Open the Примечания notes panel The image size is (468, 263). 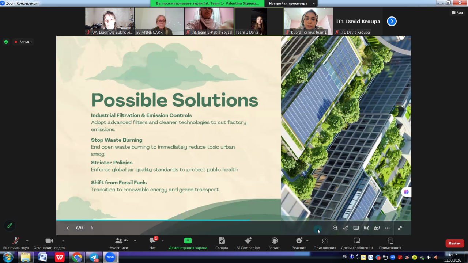(x=390, y=243)
